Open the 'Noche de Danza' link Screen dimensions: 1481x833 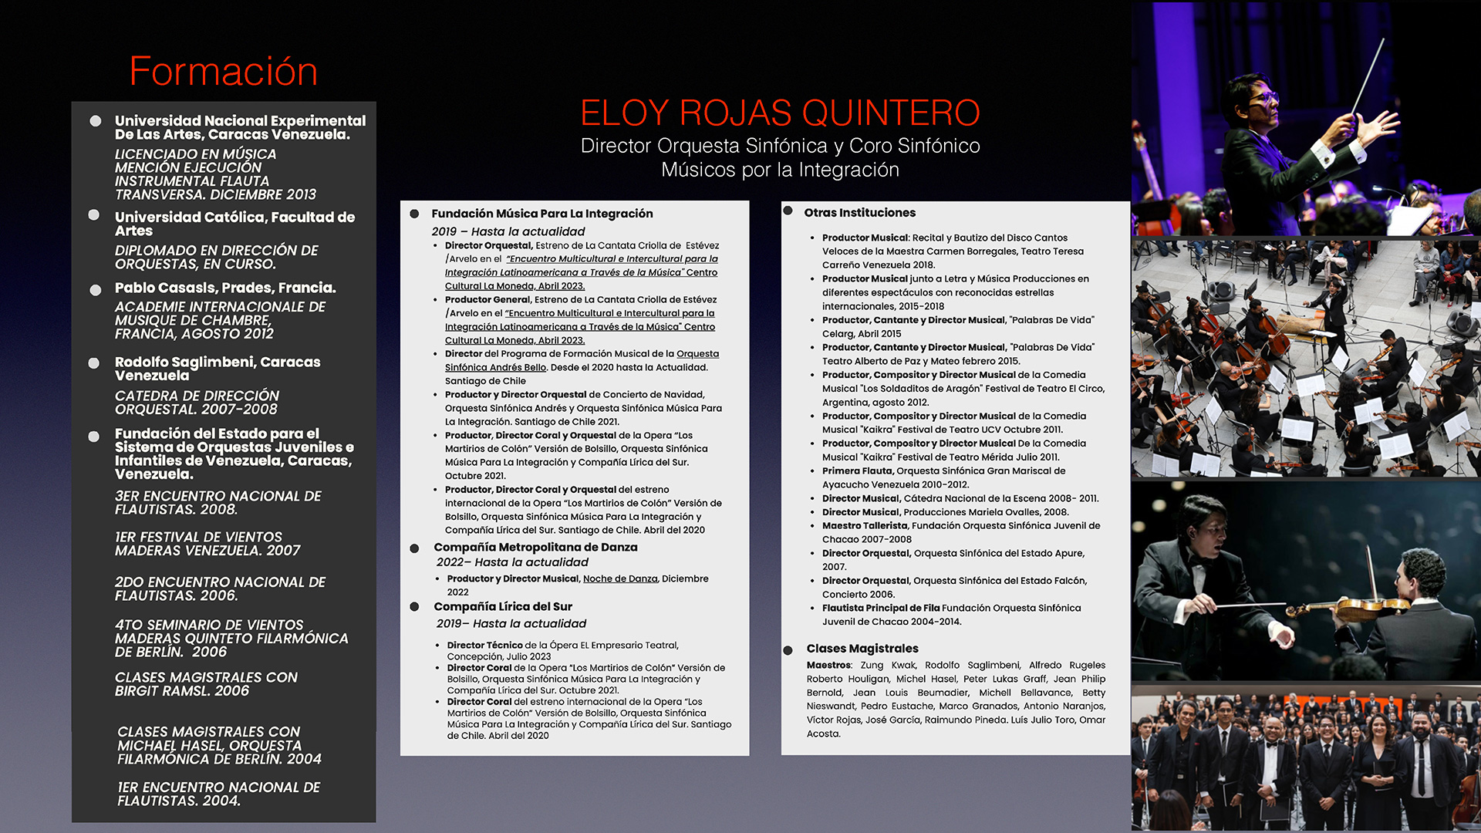(x=620, y=578)
